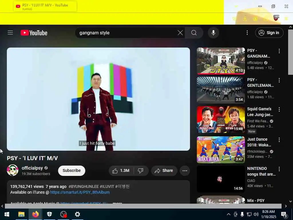Screen dimensions: 293x220
Task: Open options menu for PSY - GENTLEMAN video
Action: pos(279,80)
